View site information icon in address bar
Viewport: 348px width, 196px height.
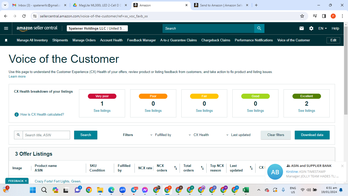click(35, 16)
